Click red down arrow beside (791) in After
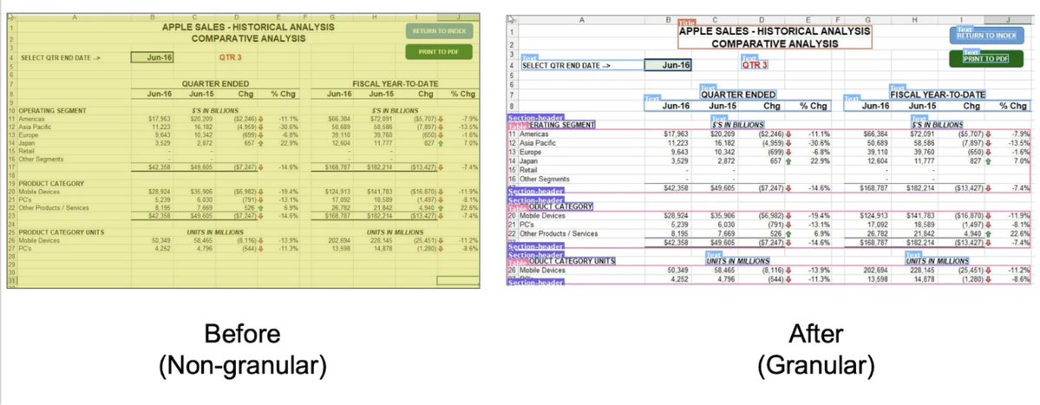1040x405 pixels. 788,225
